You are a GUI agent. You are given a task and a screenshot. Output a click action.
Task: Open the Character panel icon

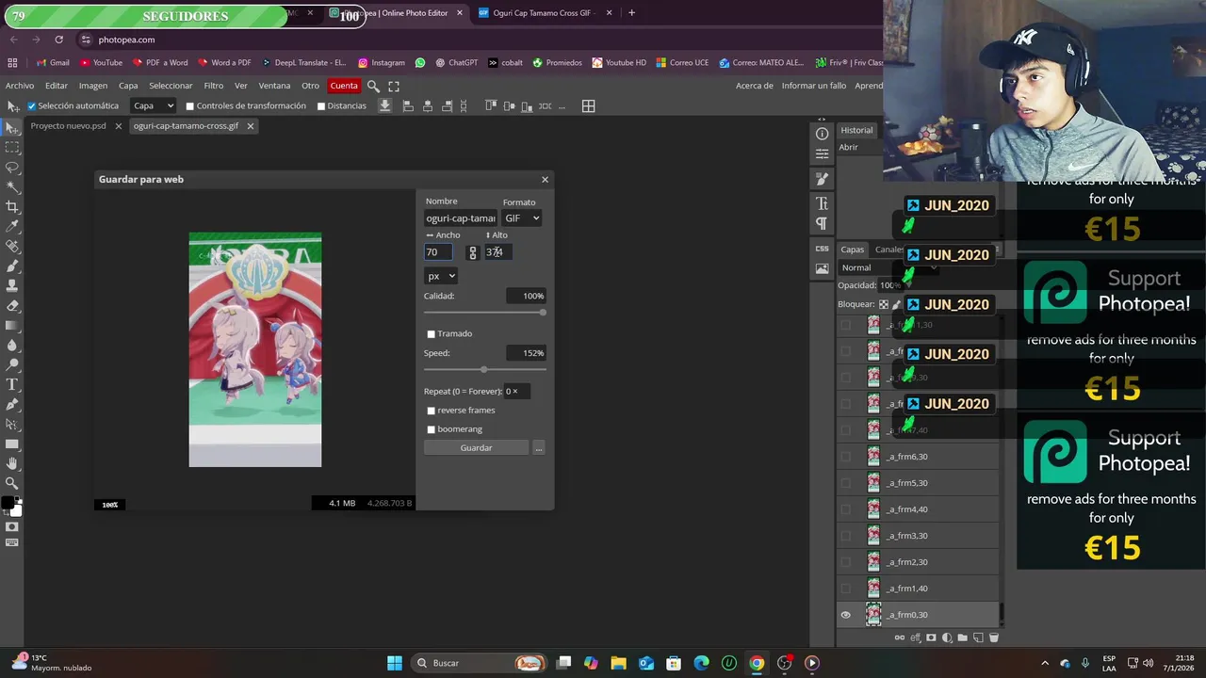[822, 203]
